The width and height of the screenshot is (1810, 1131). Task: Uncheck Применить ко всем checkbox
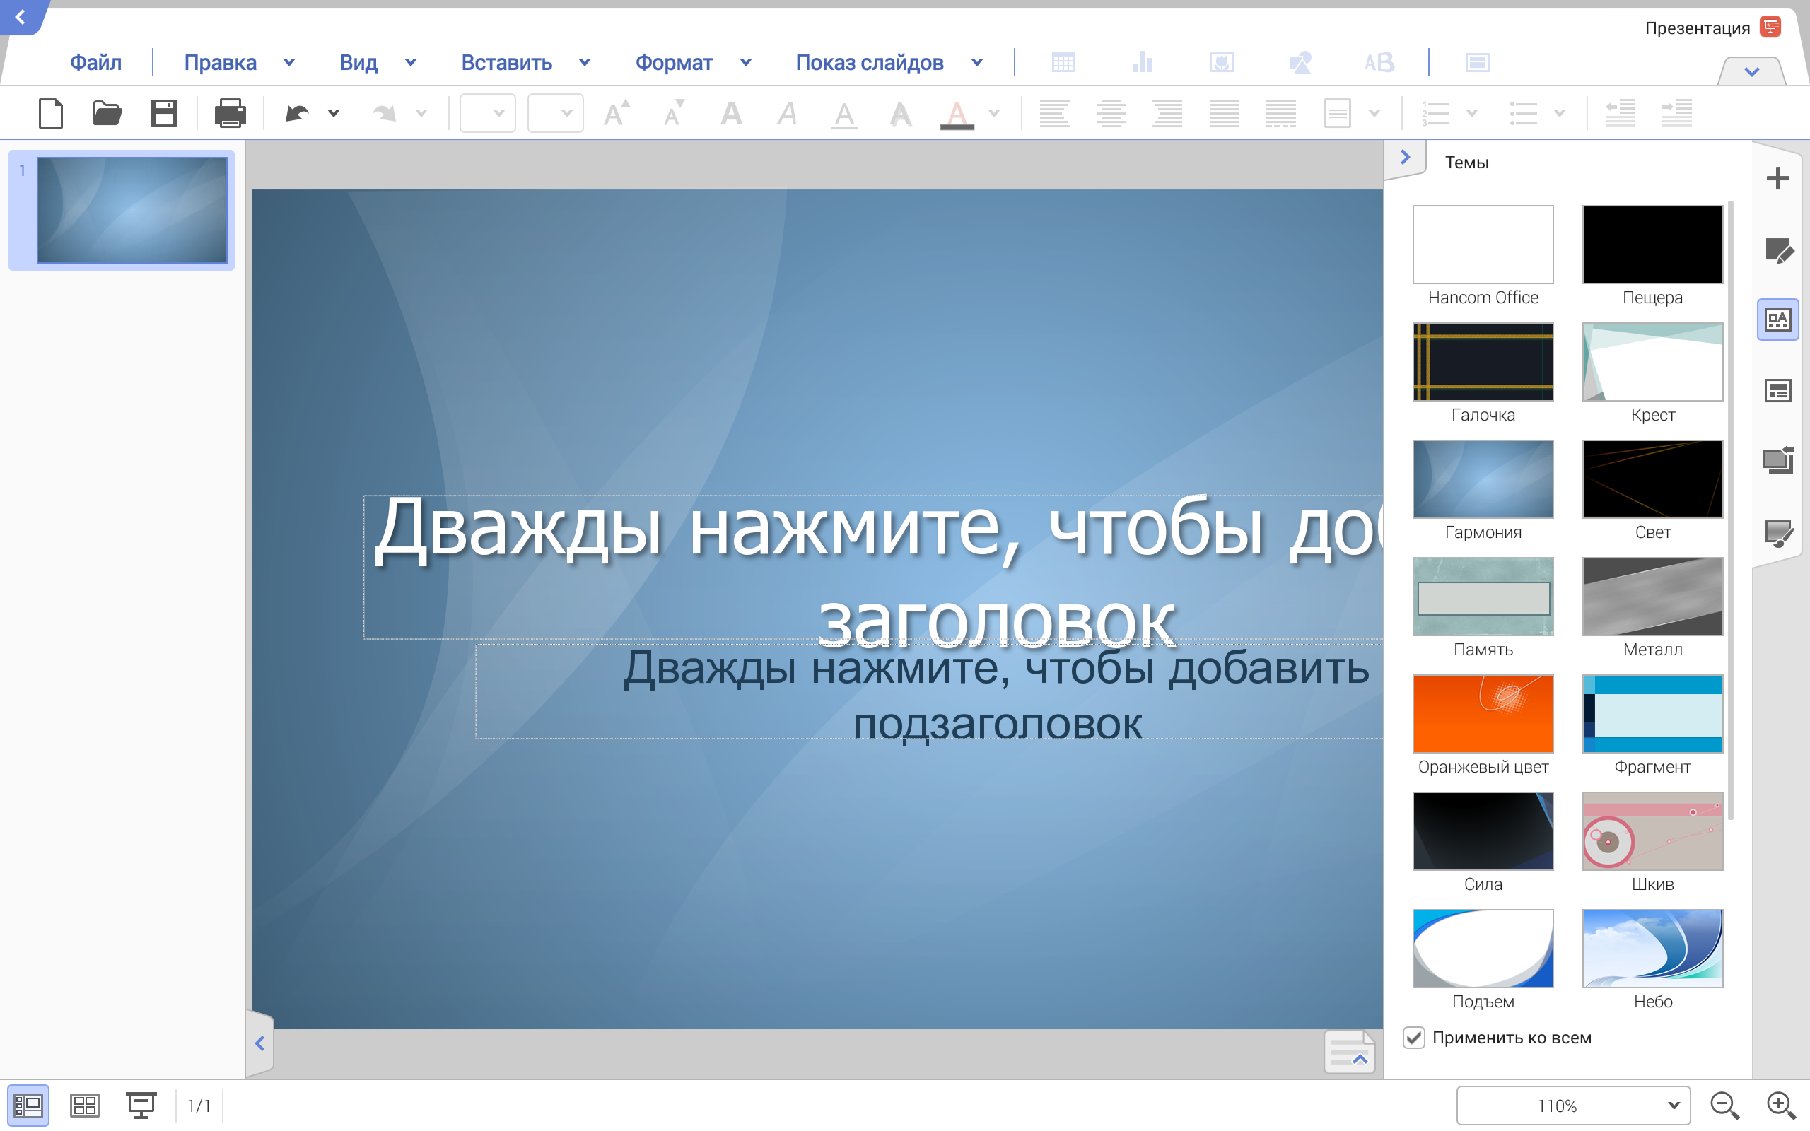(1413, 1038)
